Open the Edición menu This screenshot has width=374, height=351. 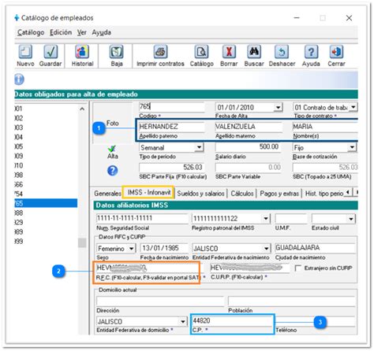[61, 32]
